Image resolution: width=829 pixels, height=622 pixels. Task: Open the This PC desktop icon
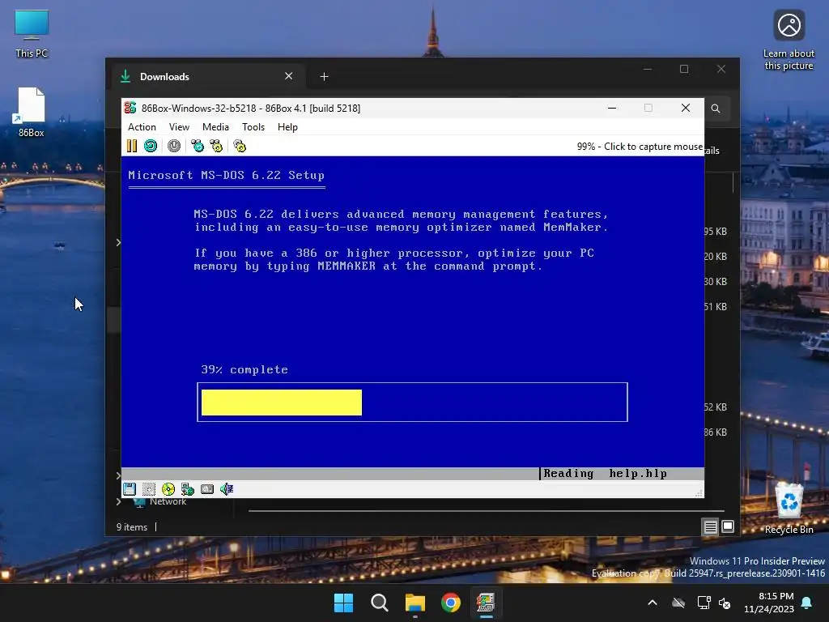(32, 34)
